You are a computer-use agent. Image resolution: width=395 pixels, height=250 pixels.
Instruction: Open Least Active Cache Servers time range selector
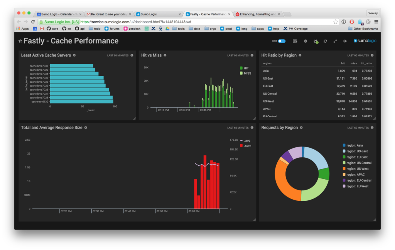click(118, 55)
